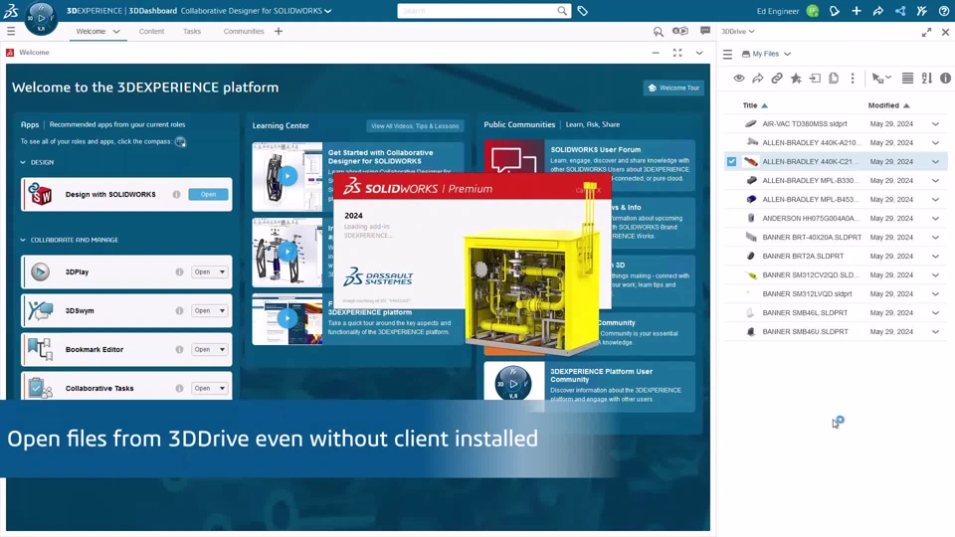Click the dashboard find-people search icon
Image resolution: width=955 pixels, height=537 pixels.
pyautogui.click(x=658, y=31)
